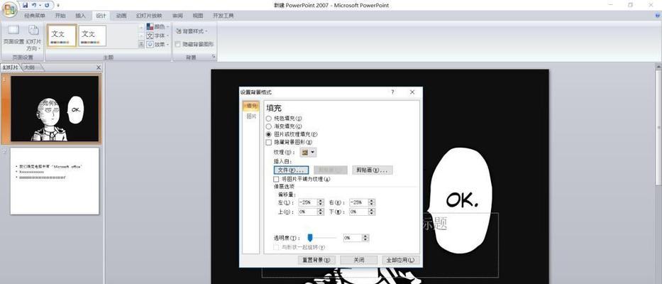This screenshot has height=284, width=662.
Task: Click the 下 offset input field
Action: (359, 212)
